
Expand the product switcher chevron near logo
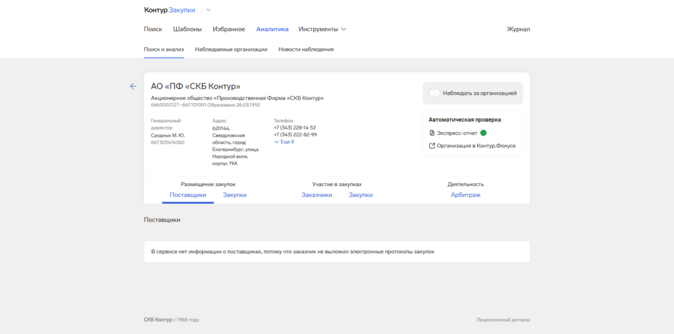coord(209,10)
